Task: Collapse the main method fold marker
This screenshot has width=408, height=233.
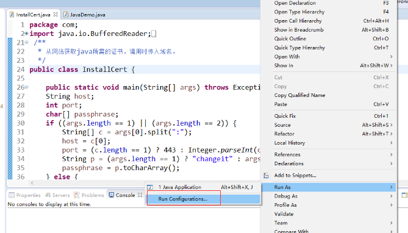Action: click(27, 87)
